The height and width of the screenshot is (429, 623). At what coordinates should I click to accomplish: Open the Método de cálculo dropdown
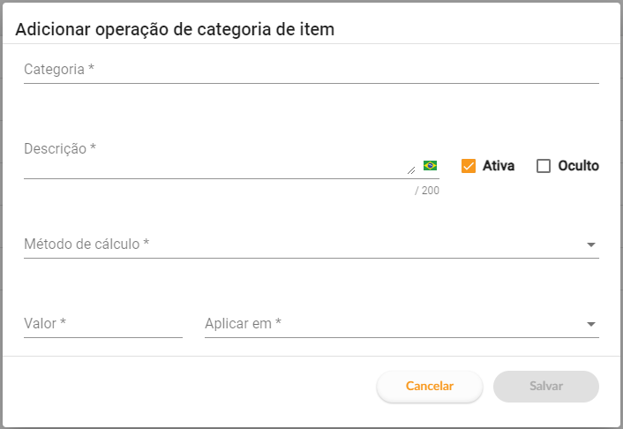click(x=311, y=245)
